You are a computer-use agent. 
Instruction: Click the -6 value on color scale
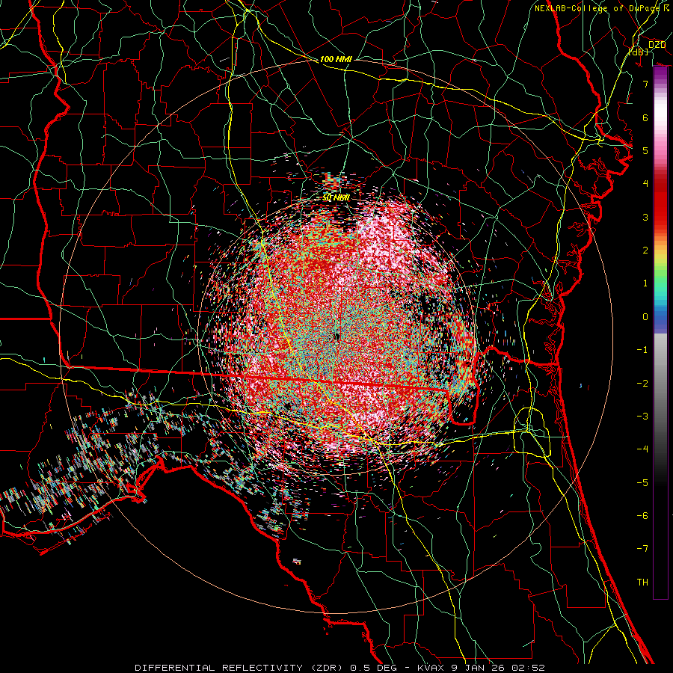coord(642,516)
